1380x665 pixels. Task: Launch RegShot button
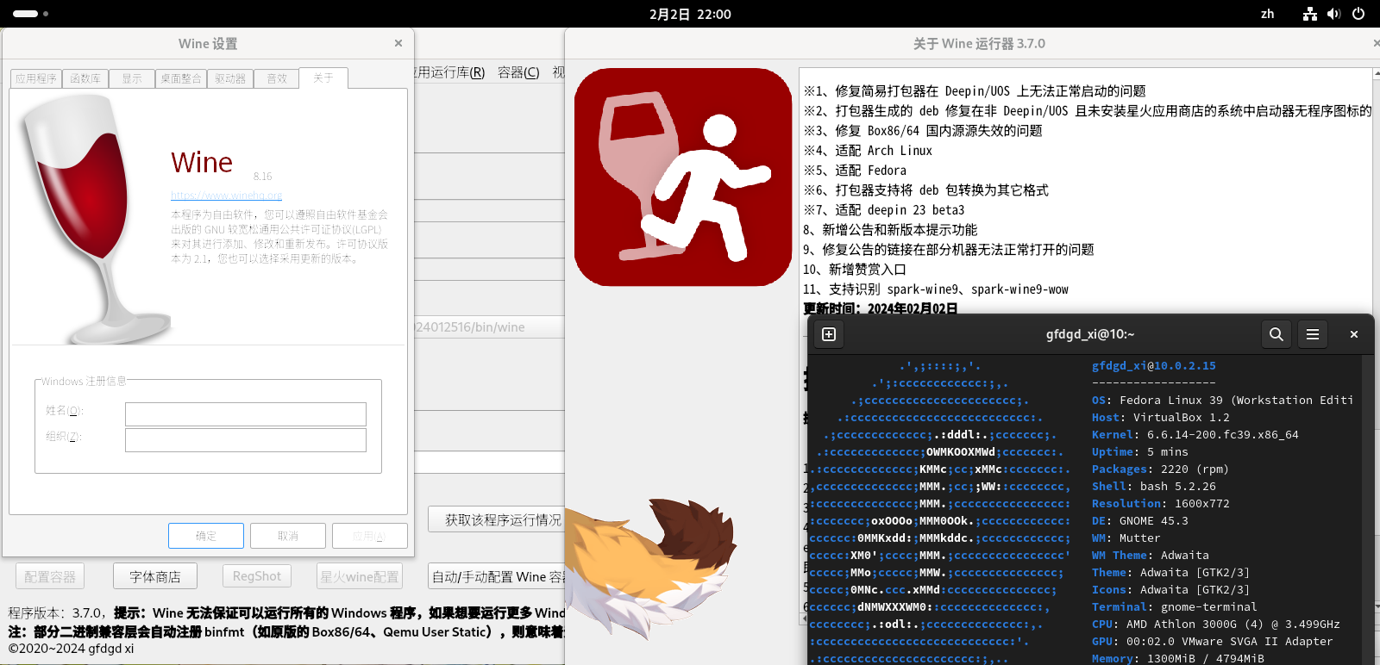(257, 576)
